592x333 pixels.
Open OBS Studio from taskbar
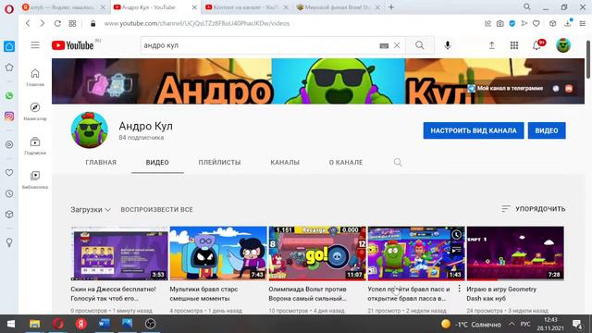tap(150, 324)
